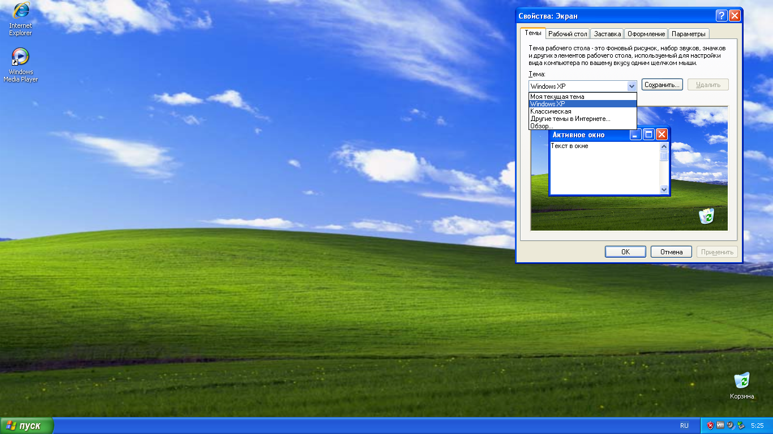Select Другие темы в Интернете... option

583,119
